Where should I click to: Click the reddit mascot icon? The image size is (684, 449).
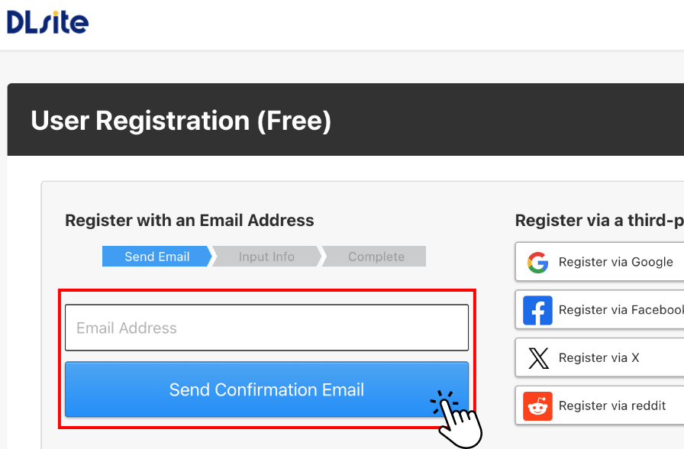coord(538,406)
